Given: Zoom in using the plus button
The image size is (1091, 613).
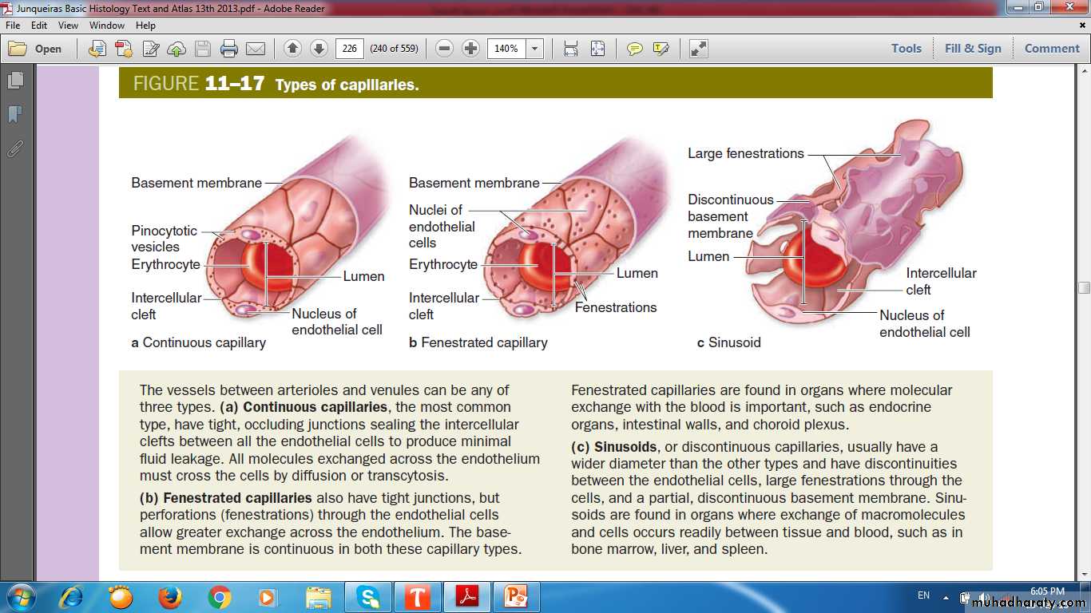Looking at the screenshot, I should click(x=471, y=49).
